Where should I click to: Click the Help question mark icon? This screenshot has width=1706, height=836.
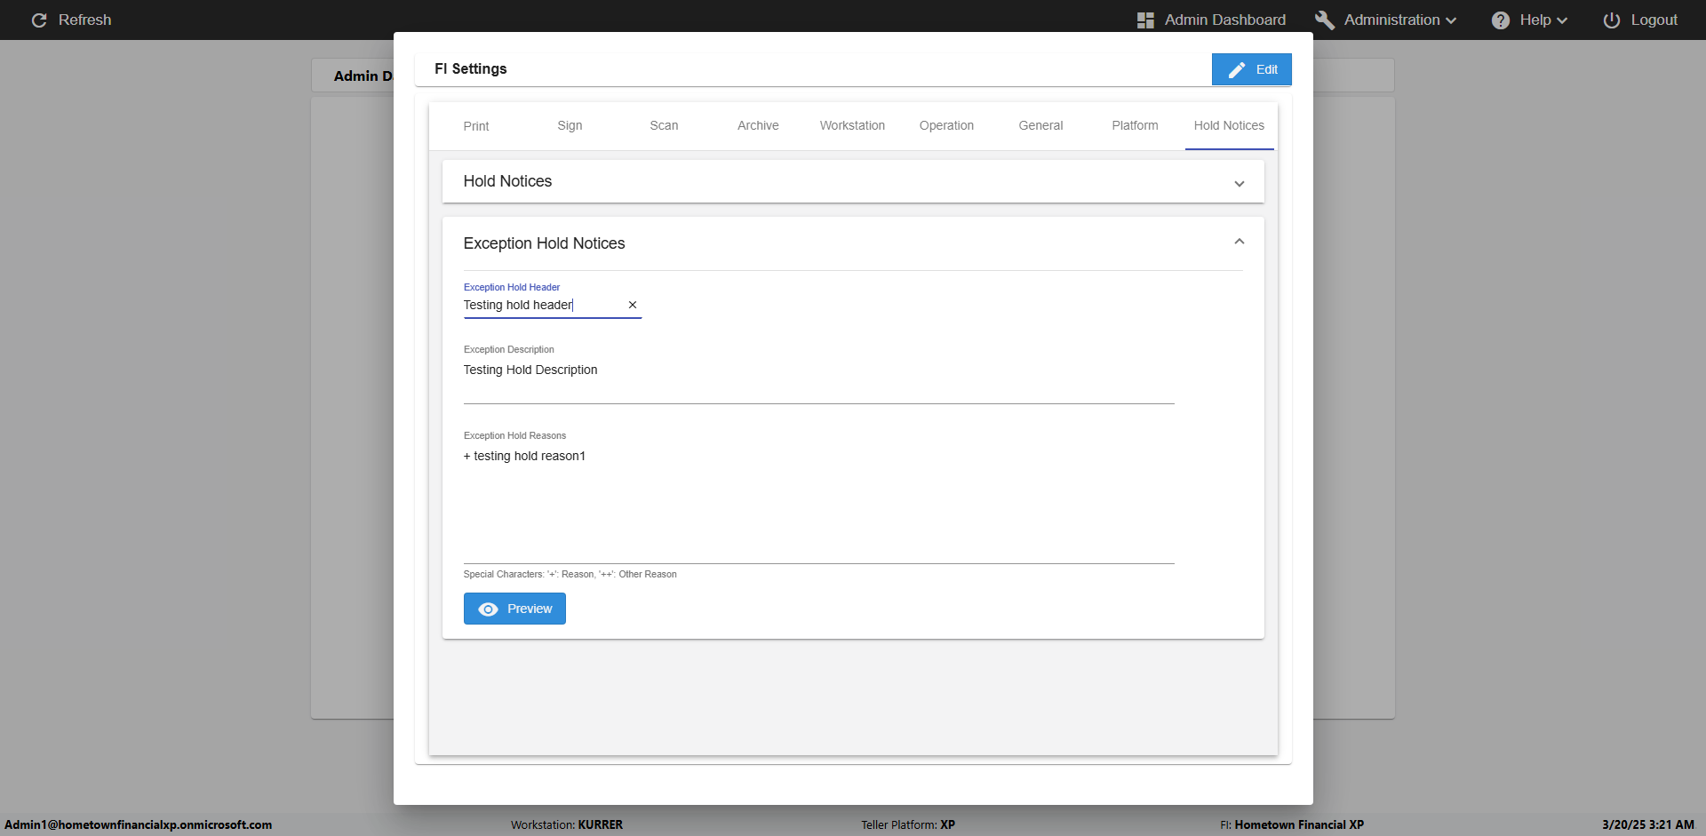[x=1501, y=20]
